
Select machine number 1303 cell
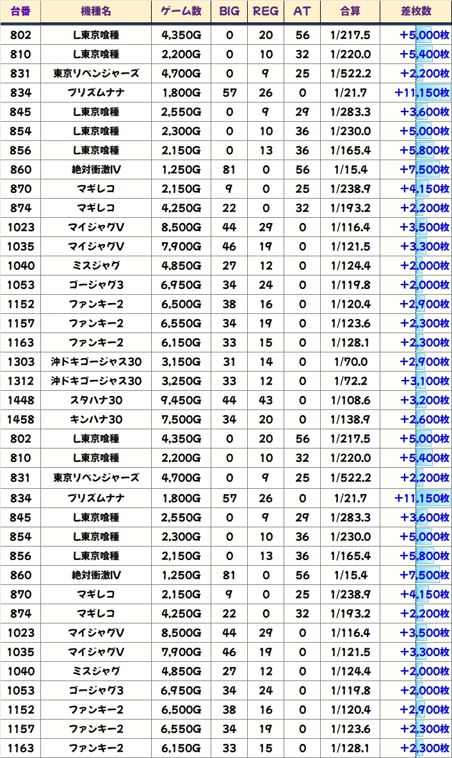click(20, 362)
